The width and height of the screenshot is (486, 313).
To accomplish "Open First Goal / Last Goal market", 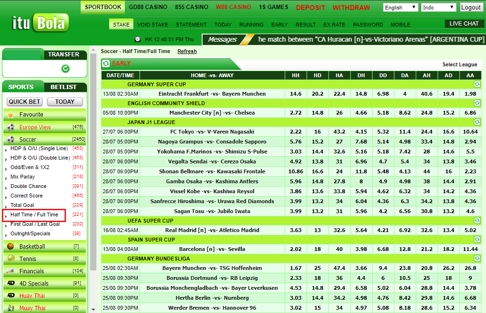I will 35,224.
